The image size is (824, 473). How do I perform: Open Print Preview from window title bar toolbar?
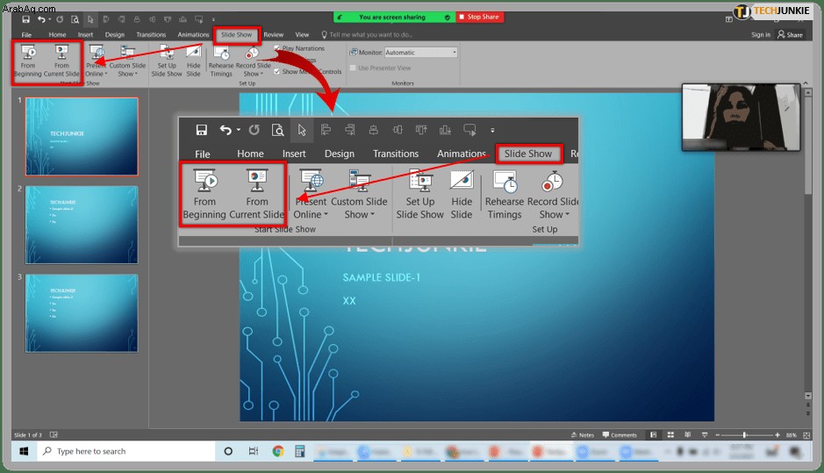tap(75, 19)
